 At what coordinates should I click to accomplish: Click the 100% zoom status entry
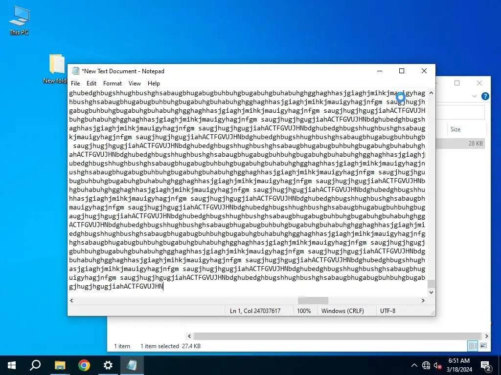click(x=304, y=311)
